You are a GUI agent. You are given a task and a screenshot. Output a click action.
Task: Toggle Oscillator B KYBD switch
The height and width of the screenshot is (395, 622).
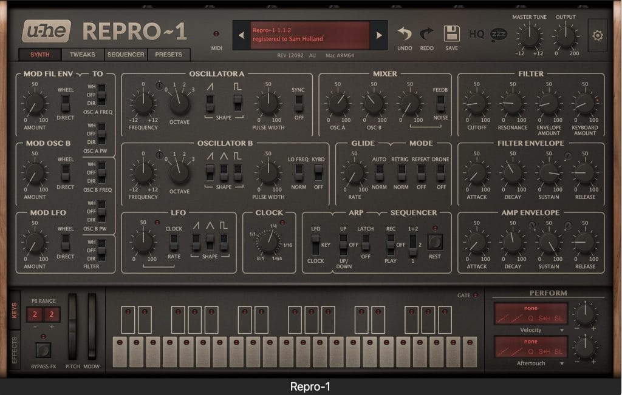pos(318,172)
